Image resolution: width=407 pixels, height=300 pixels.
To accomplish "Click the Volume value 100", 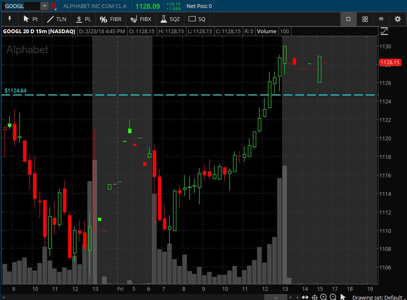I will [284, 32].
